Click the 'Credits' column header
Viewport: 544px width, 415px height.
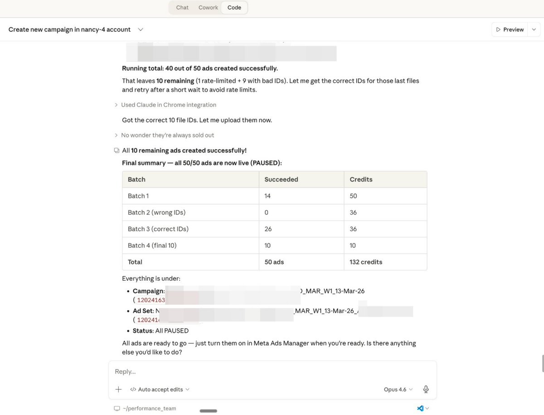pos(385,180)
